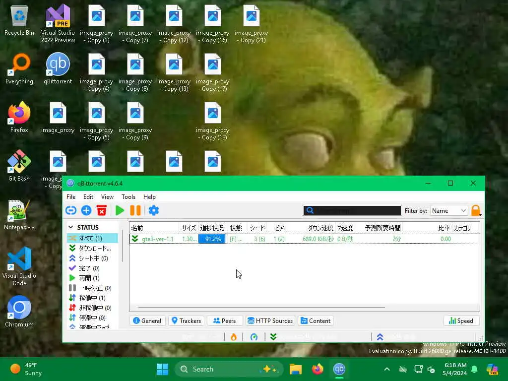The width and height of the screenshot is (508, 381).
Task: Click the Add torrent link toolbar icon
Action: coord(70,210)
